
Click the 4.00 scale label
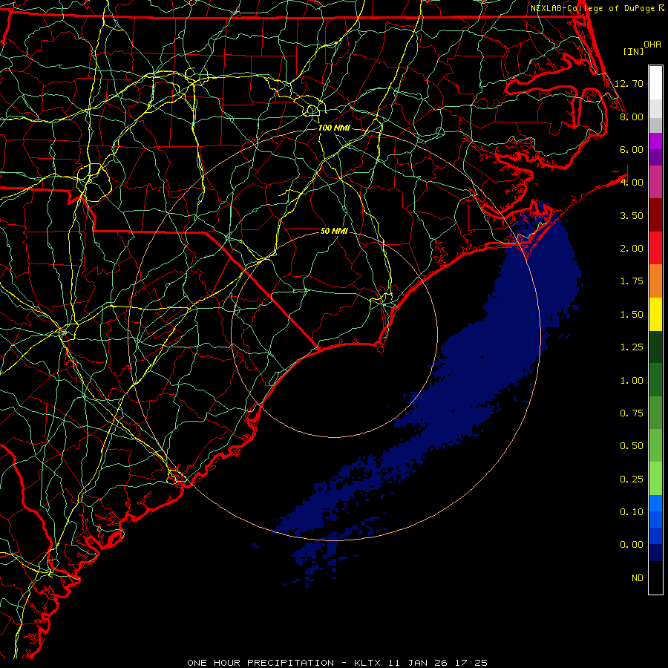(632, 183)
